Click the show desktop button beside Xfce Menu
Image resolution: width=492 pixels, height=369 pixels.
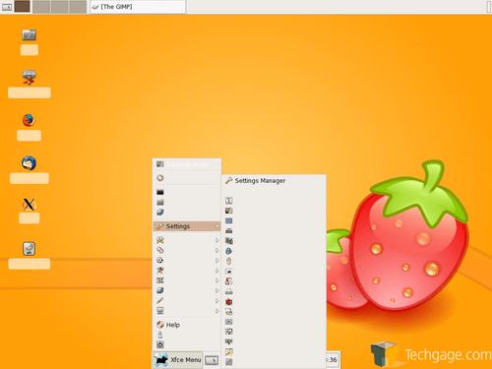coord(212,360)
